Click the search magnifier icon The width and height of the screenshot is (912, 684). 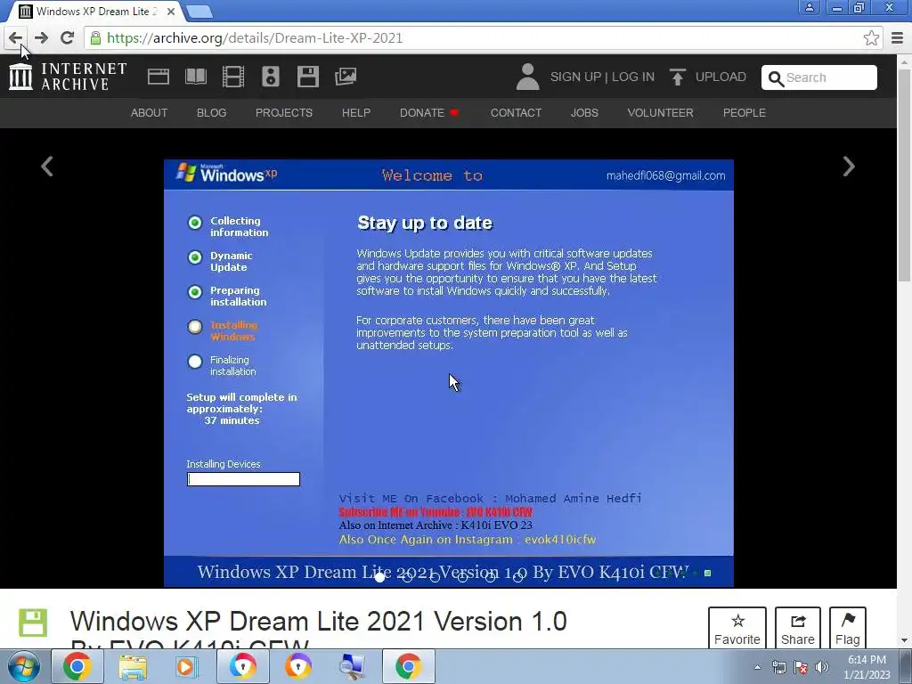click(x=776, y=78)
